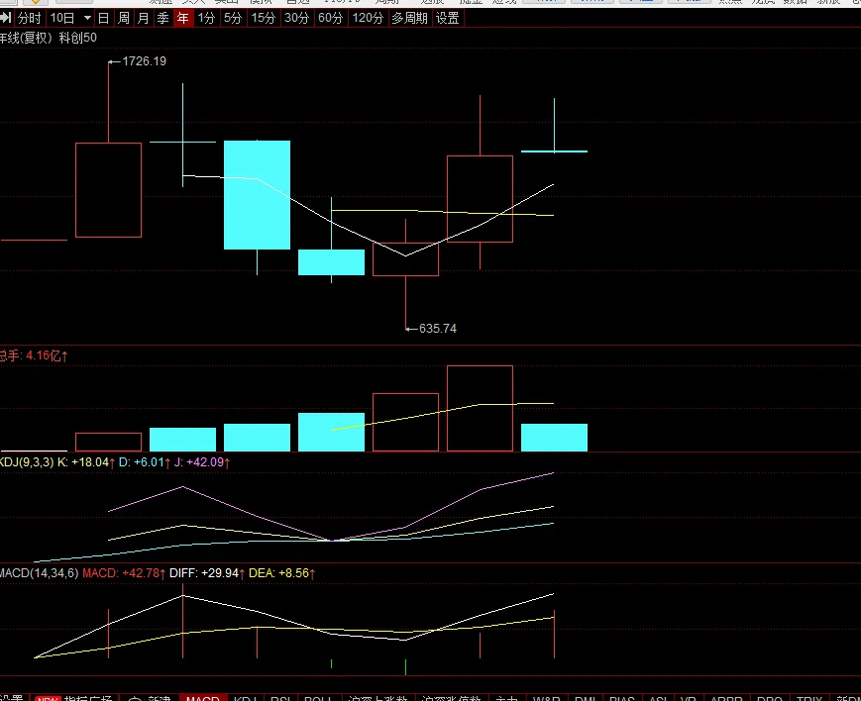Open the 10日 period dropdown arrow
This screenshot has width=861, height=701.
click(x=87, y=18)
